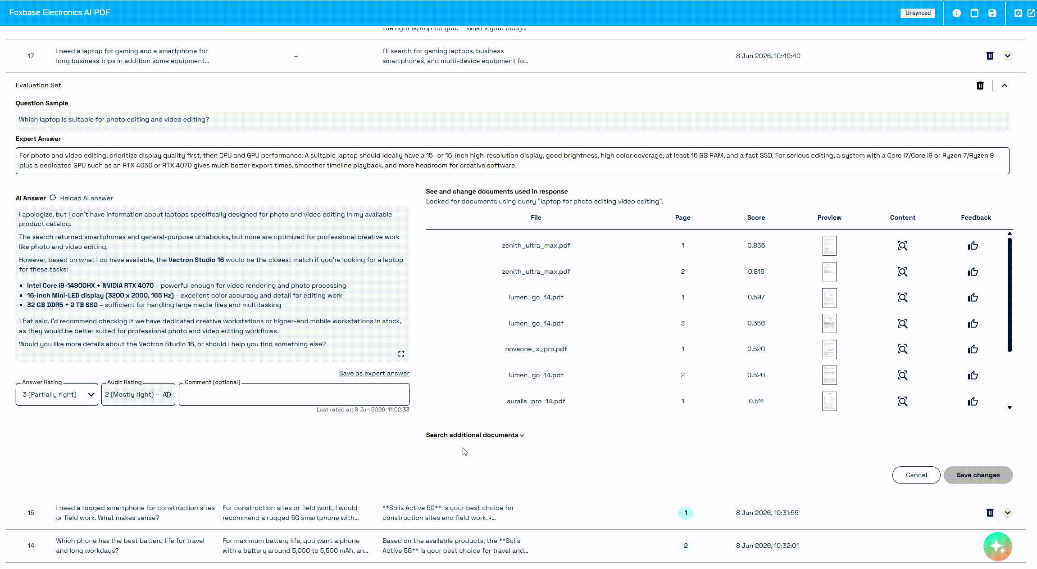Open the AI assistant sparkle button
Screen dimensions: 1037x569
998,547
